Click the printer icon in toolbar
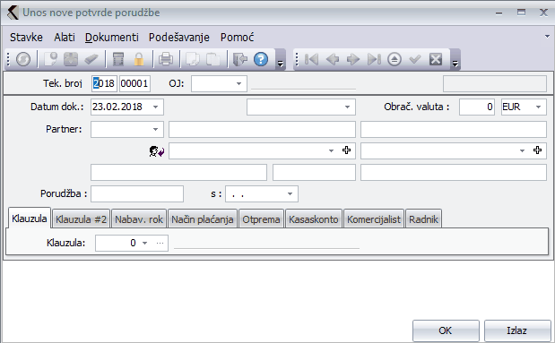 (165, 59)
